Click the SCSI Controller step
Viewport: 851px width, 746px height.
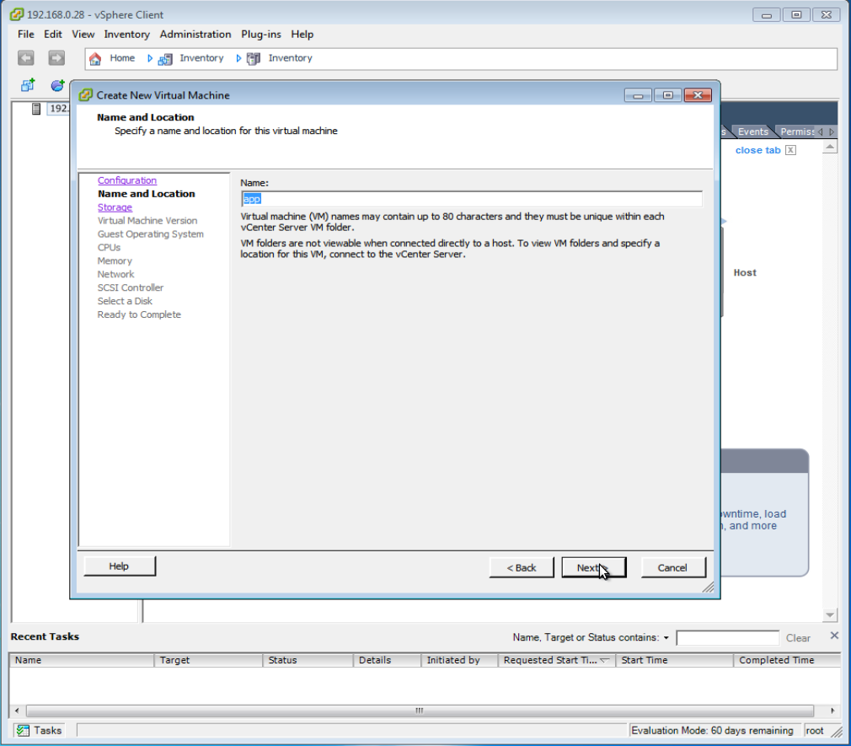131,287
